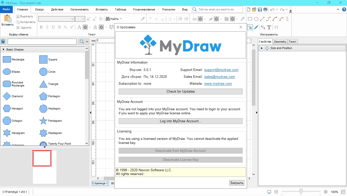347x196 pixels.
Task: Toggle Bold text formatting
Action: click(41, 27)
